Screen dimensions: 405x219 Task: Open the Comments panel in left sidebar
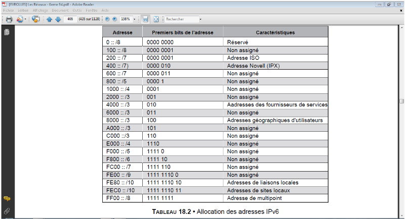pos(7,198)
